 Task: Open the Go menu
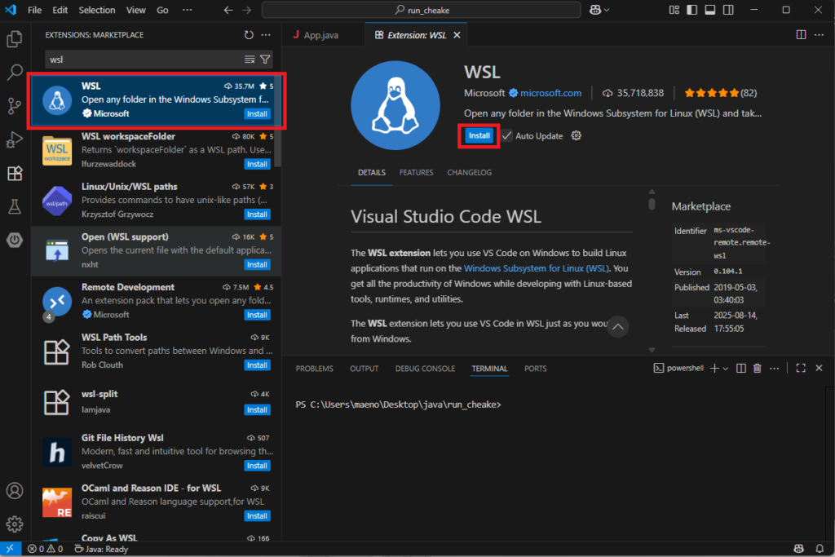coord(162,10)
